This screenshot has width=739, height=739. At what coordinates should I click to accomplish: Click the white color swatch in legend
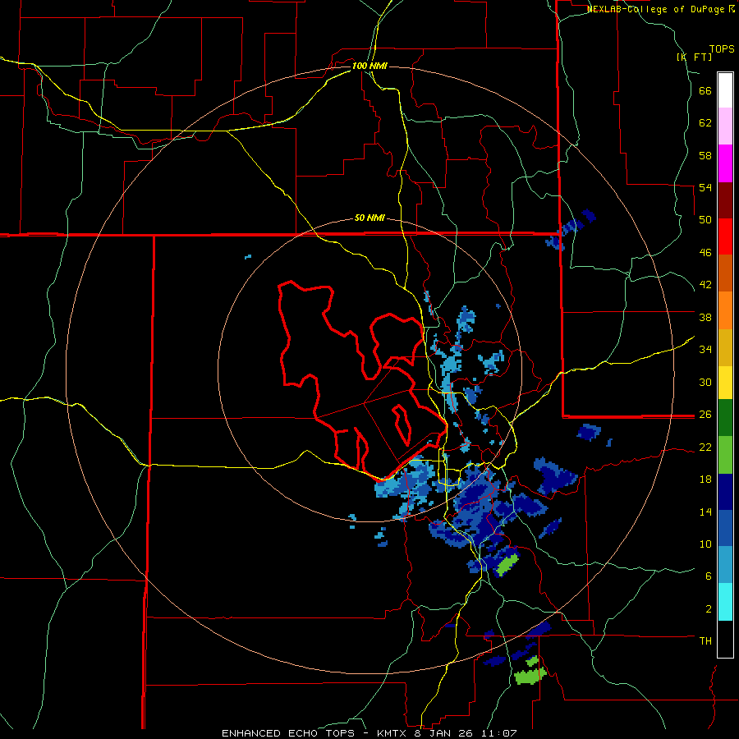pyautogui.click(x=725, y=90)
